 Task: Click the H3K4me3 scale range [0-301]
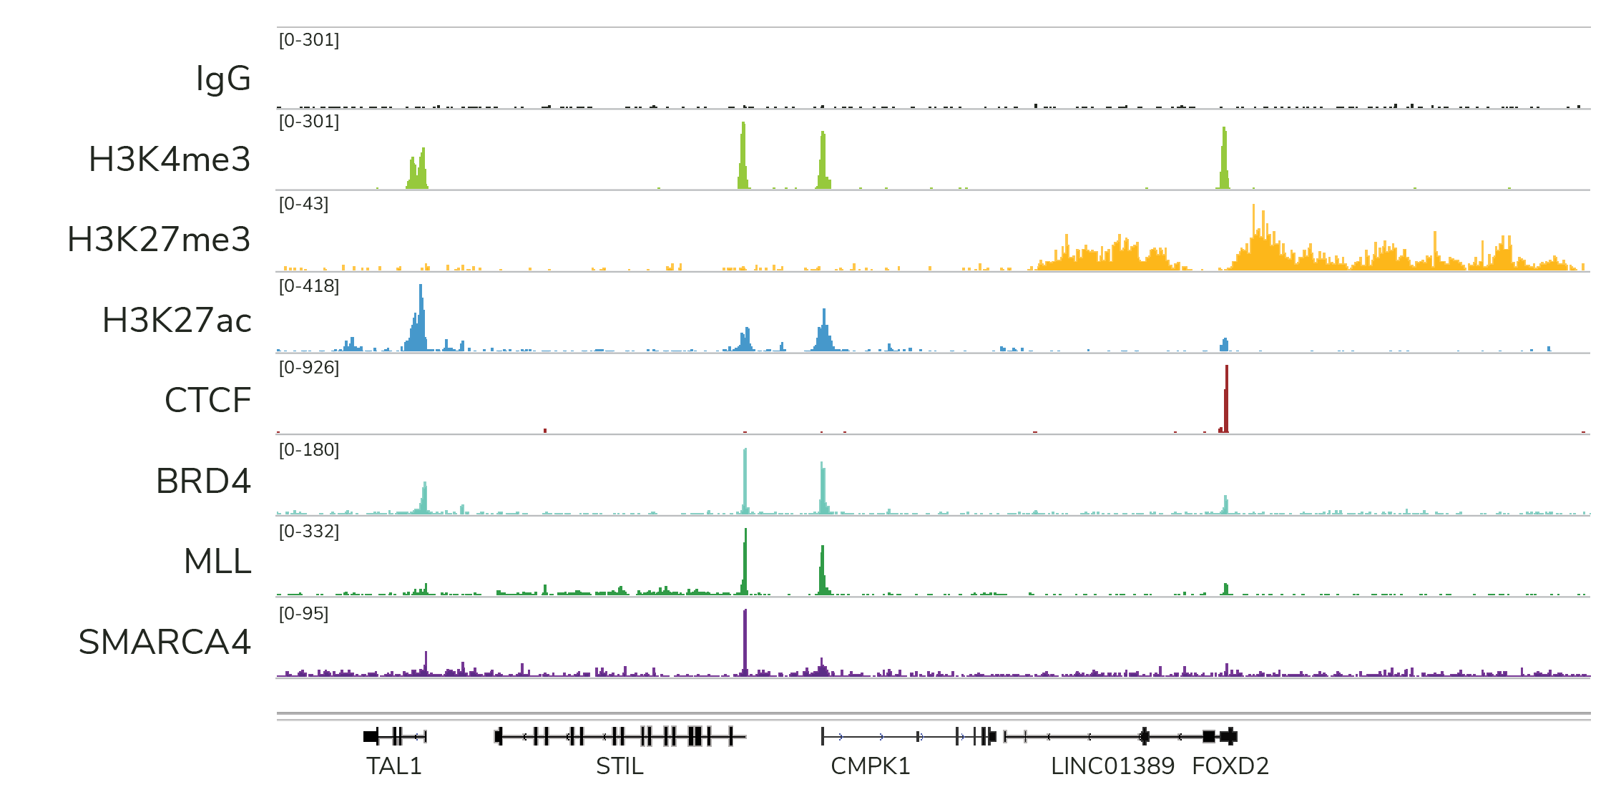click(x=309, y=122)
